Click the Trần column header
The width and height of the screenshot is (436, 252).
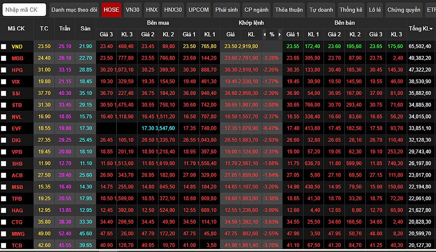click(x=65, y=29)
